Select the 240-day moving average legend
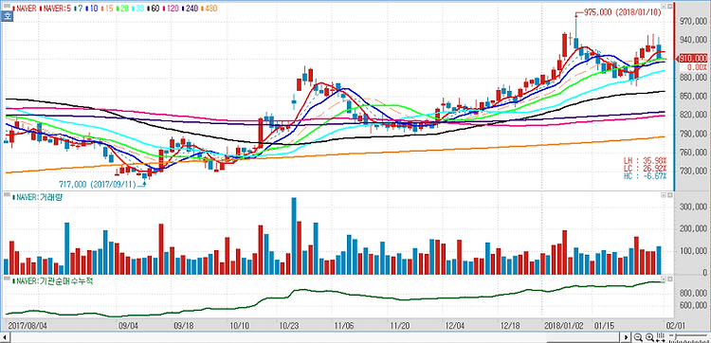711x343 pixels. coord(190,9)
